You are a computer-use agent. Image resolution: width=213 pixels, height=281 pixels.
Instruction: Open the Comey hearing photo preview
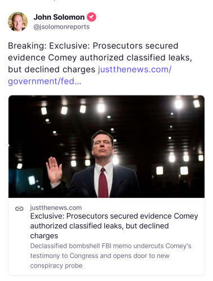(x=106, y=147)
